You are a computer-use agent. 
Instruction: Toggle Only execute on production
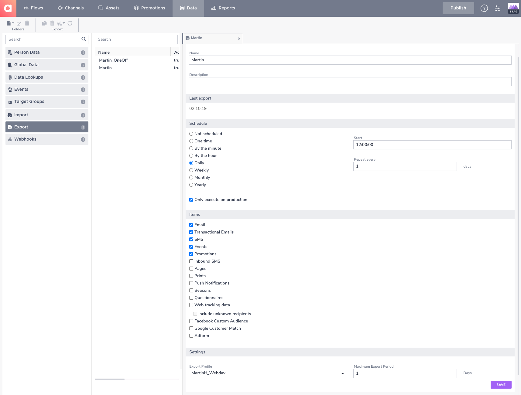[191, 200]
